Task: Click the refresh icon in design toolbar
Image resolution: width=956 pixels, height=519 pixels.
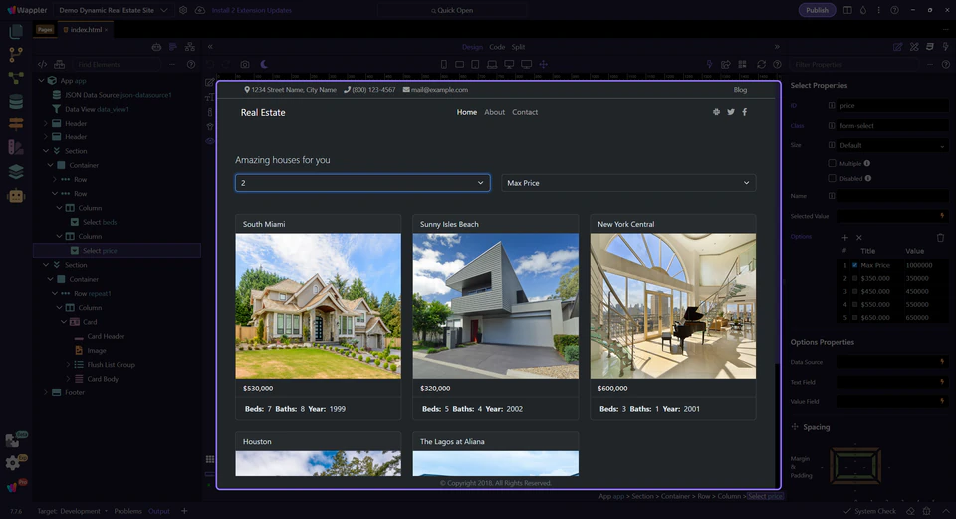Action: click(761, 64)
